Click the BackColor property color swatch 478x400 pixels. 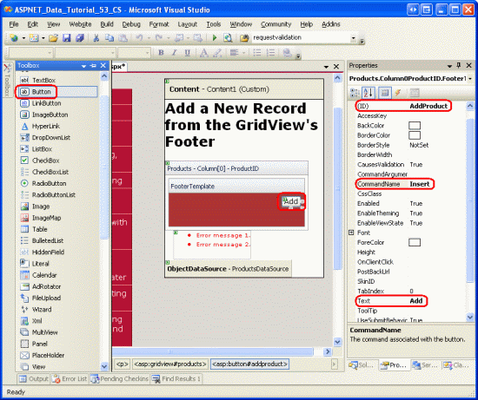415,126
